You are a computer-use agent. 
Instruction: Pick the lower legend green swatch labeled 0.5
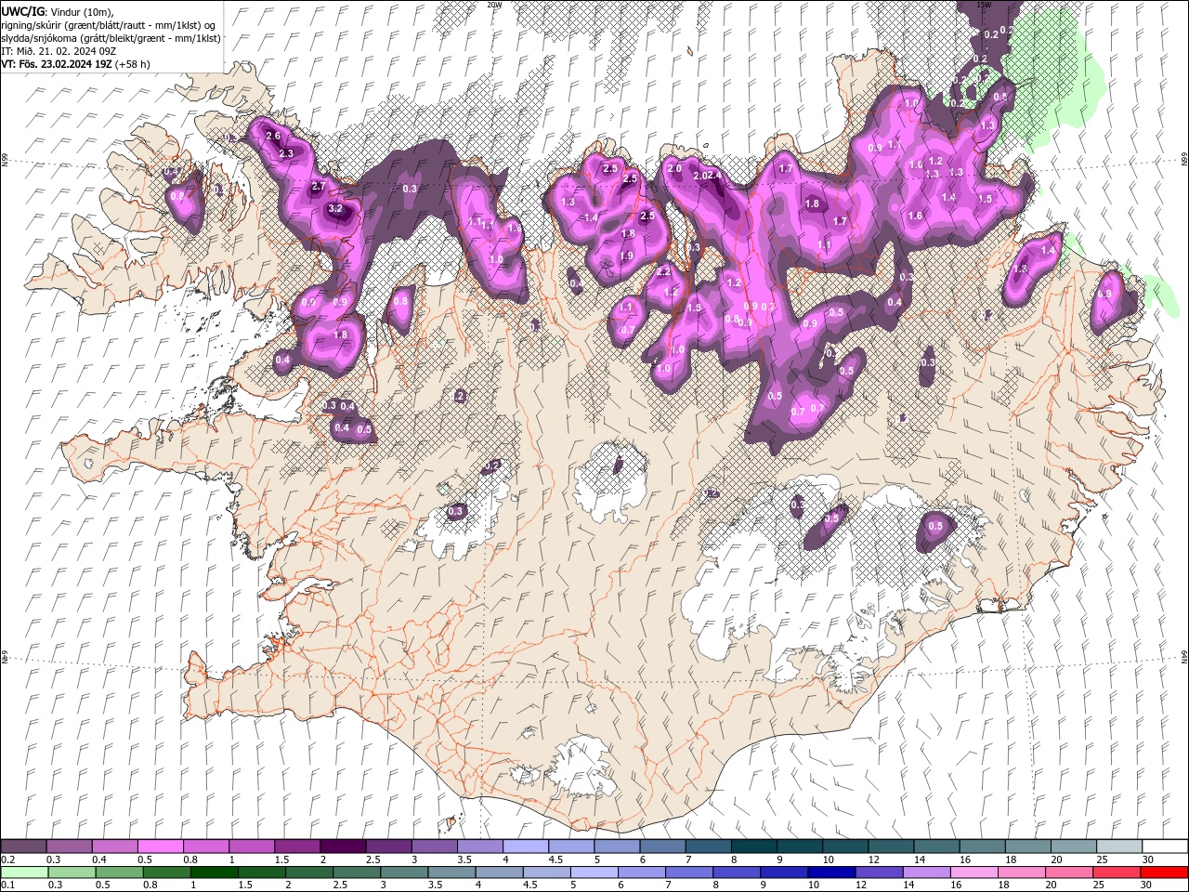pos(120,872)
